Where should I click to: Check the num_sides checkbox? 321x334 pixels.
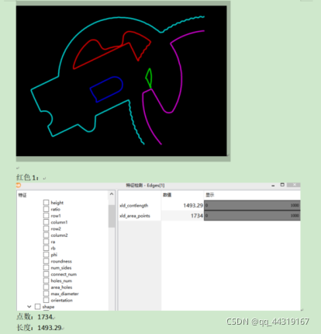tap(46, 267)
